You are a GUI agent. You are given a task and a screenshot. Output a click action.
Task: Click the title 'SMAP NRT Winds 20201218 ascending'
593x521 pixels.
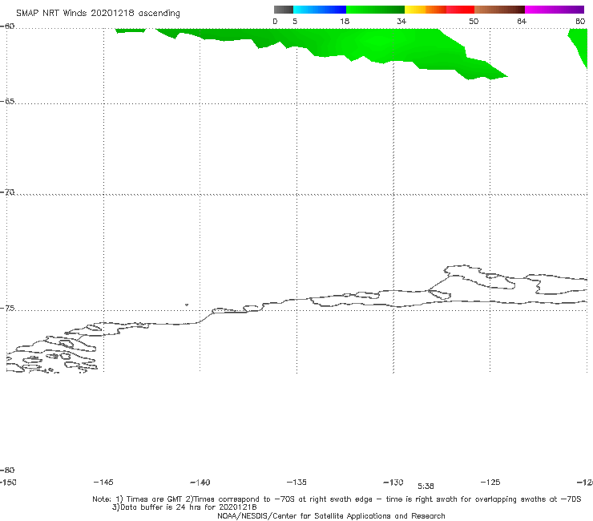(x=98, y=13)
